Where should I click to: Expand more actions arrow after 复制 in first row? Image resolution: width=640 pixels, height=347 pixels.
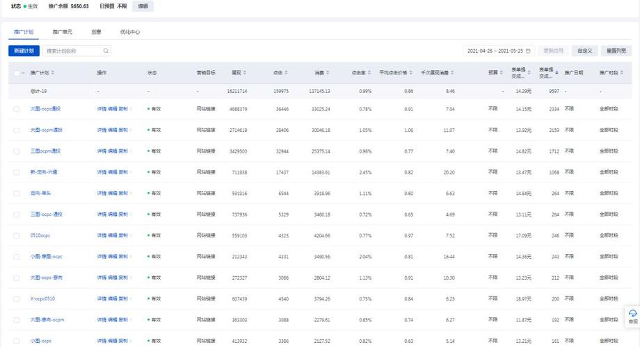pyautogui.click(x=131, y=109)
